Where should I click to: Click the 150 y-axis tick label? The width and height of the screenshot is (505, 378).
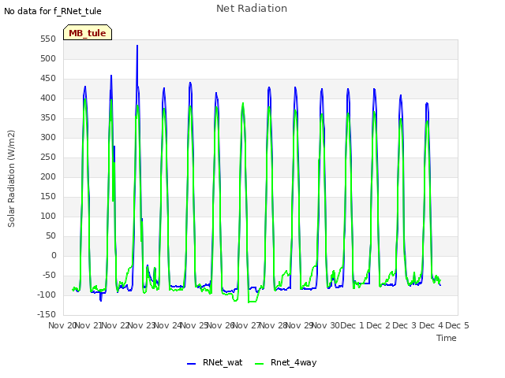coord(48,196)
